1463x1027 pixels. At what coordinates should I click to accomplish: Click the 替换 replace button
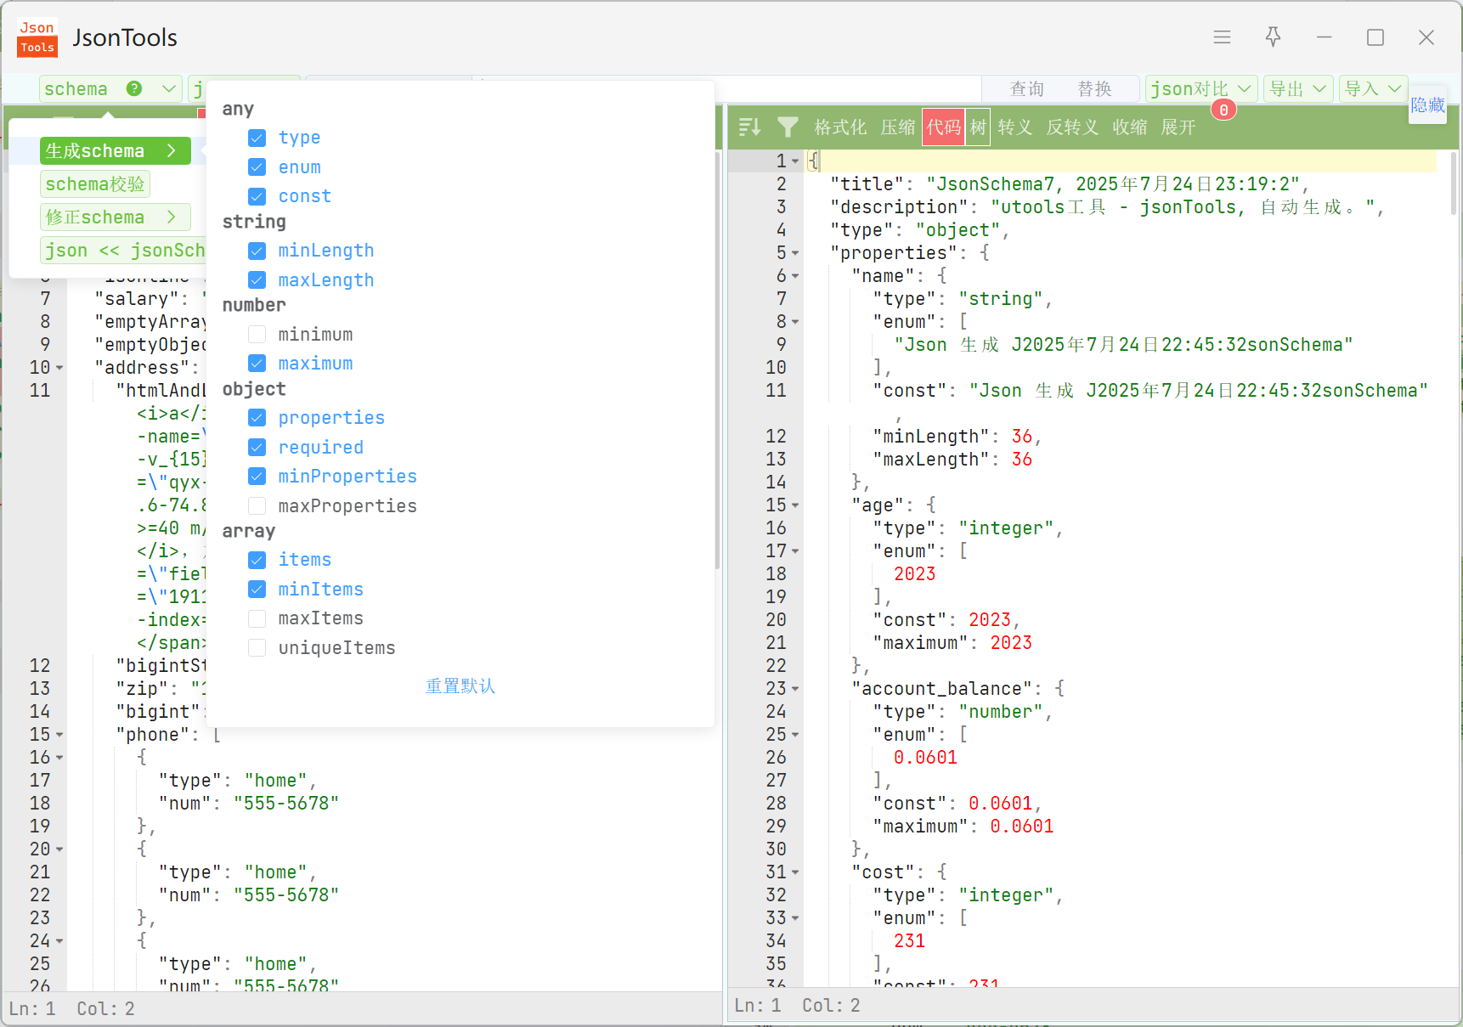click(x=1094, y=88)
